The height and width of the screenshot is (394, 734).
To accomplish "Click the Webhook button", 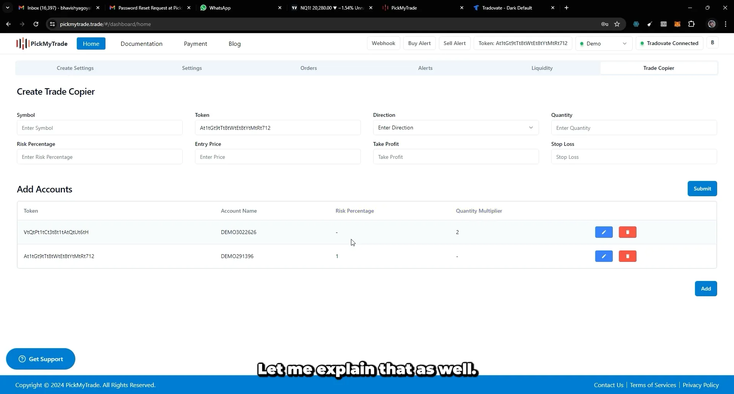I will [x=383, y=43].
